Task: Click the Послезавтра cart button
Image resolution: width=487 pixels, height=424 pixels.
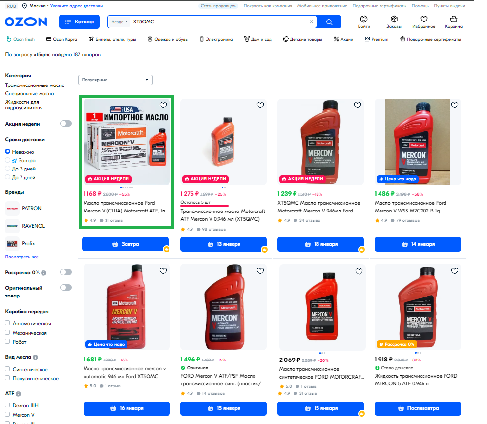Action: point(418,408)
